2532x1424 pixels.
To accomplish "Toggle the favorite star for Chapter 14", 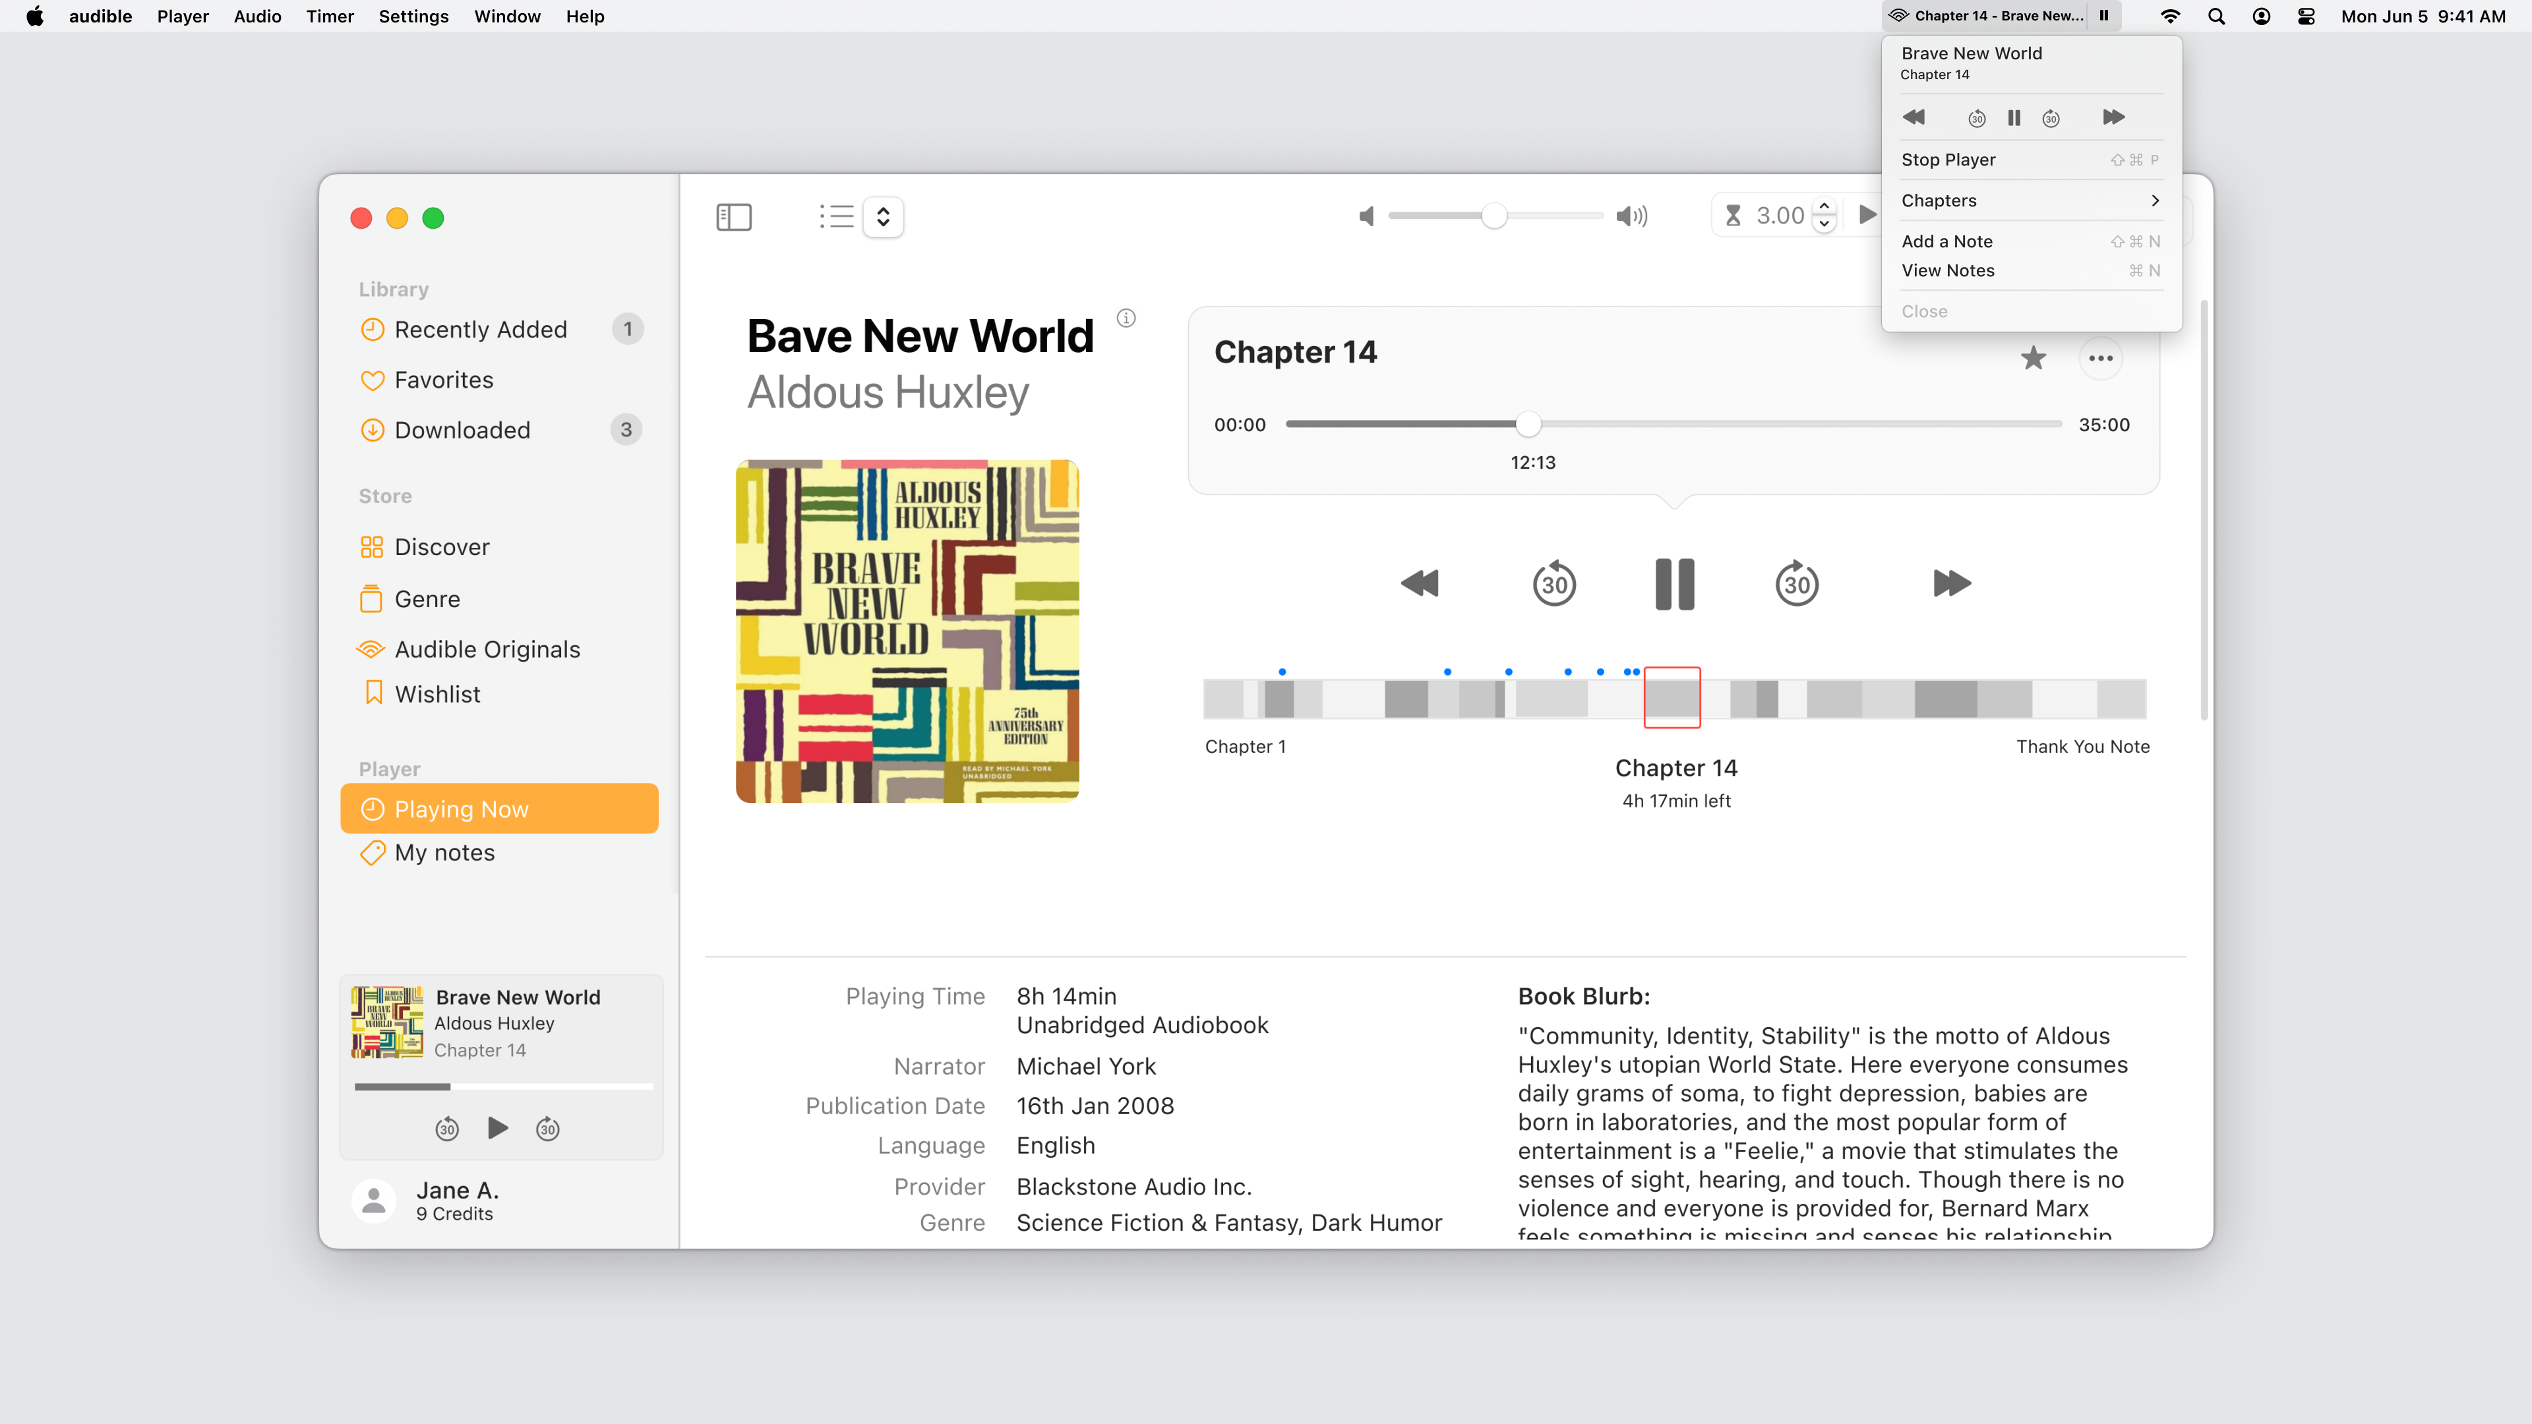I will (x=2033, y=358).
